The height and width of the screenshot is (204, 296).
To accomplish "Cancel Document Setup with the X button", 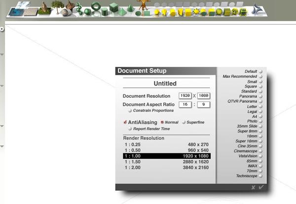I will (x=253, y=187).
